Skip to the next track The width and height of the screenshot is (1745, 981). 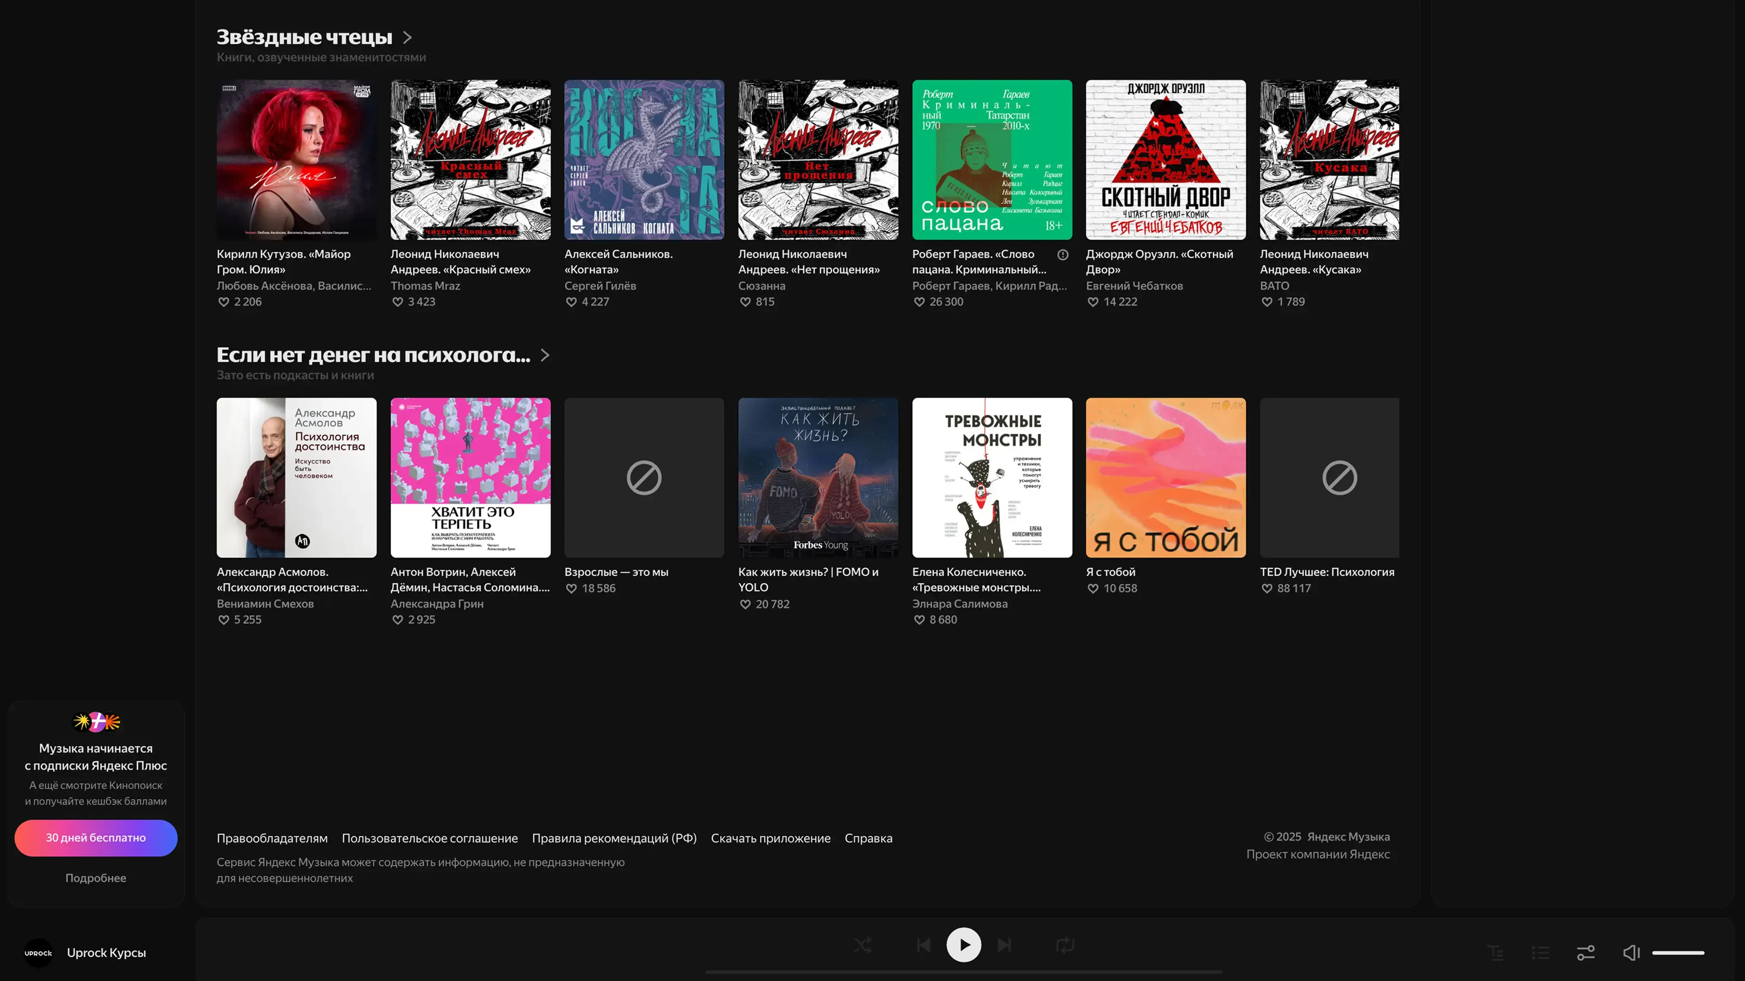point(1005,945)
